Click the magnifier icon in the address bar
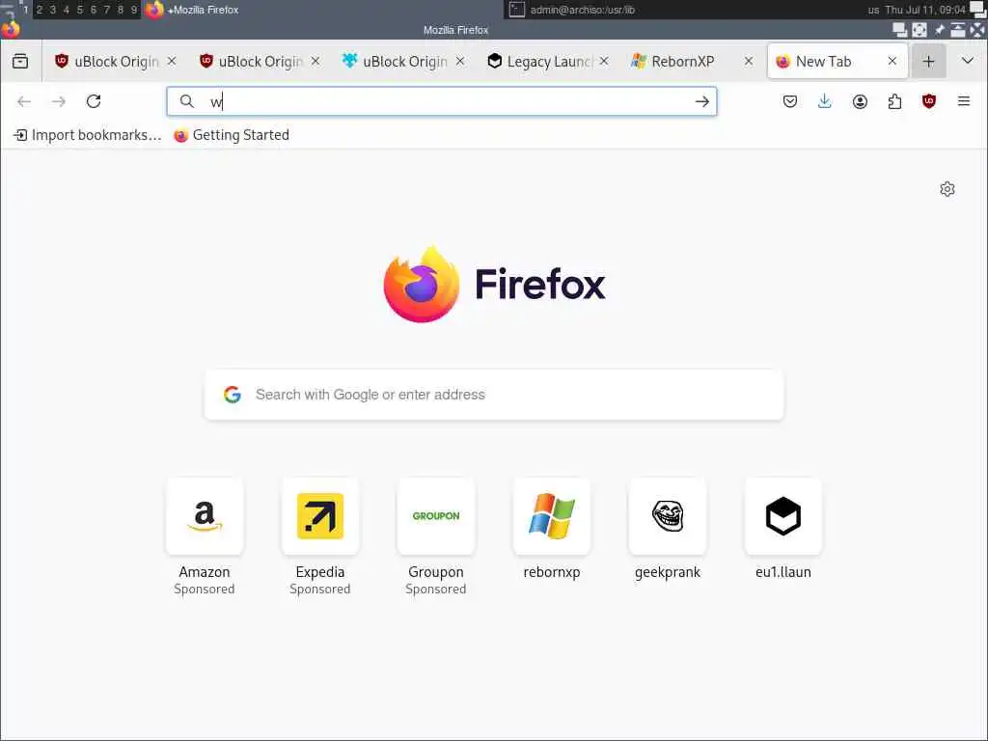 tap(187, 101)
